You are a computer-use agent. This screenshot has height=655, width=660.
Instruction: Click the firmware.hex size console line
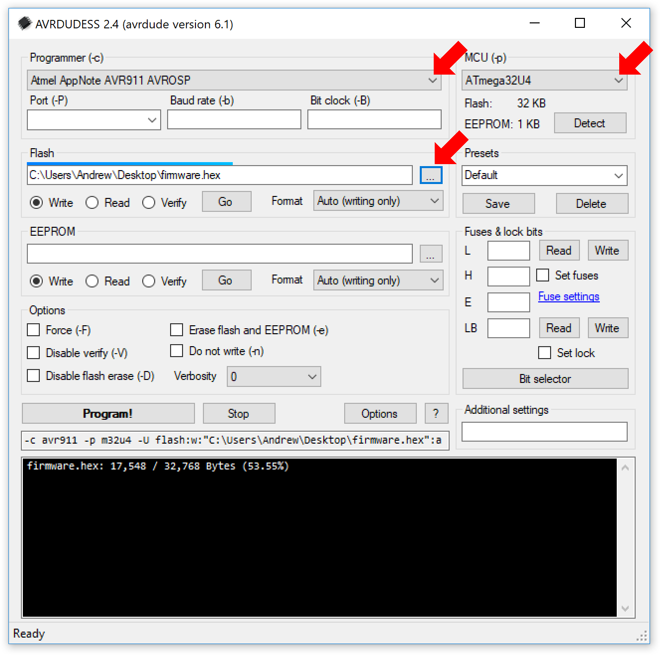coord(158,466)
